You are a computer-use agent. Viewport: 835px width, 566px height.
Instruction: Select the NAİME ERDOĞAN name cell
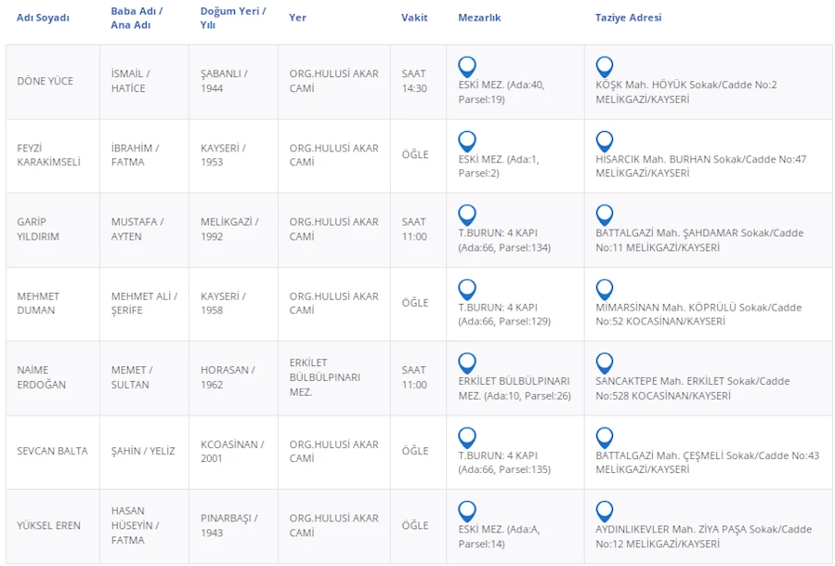[42, 377]
